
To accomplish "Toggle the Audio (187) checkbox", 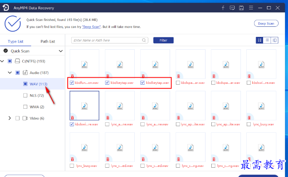I will coord(18,73).
